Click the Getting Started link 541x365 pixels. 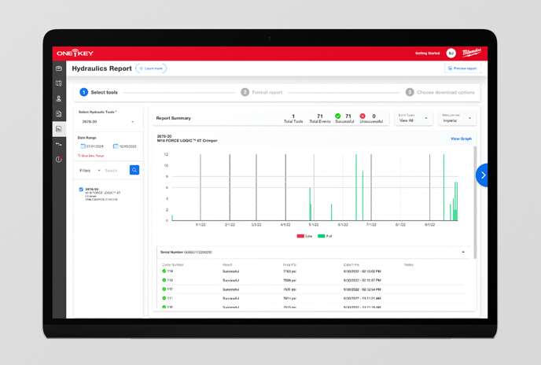pos(427,53)
